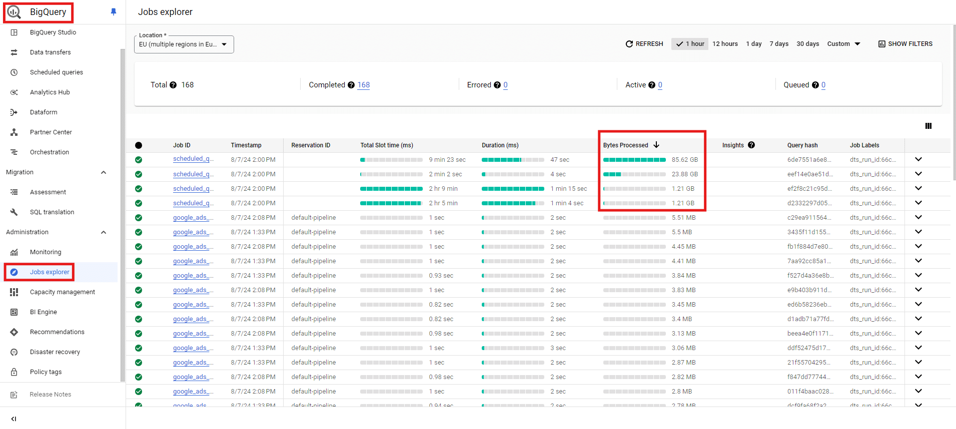
Task: Open the Location dropdown
Action: click(x=184, y=44)
